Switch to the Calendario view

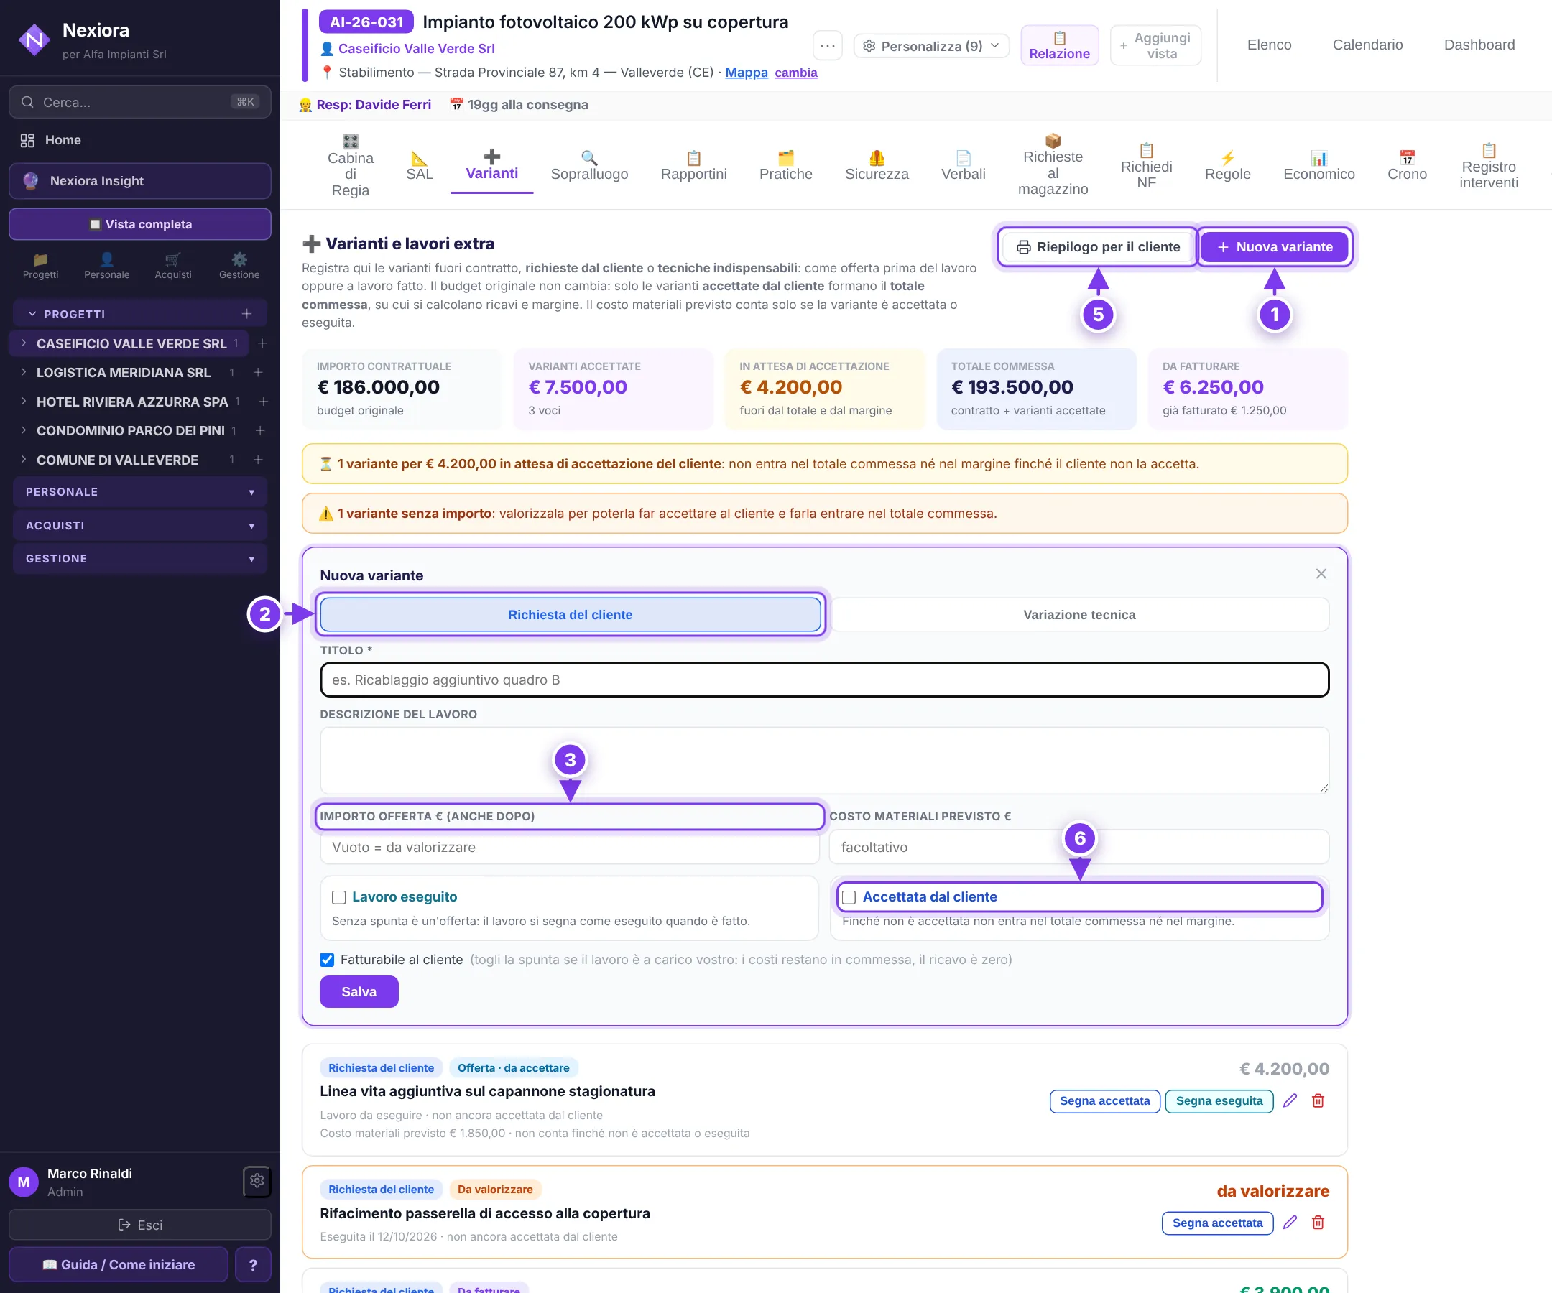(x=1367, y=45)
